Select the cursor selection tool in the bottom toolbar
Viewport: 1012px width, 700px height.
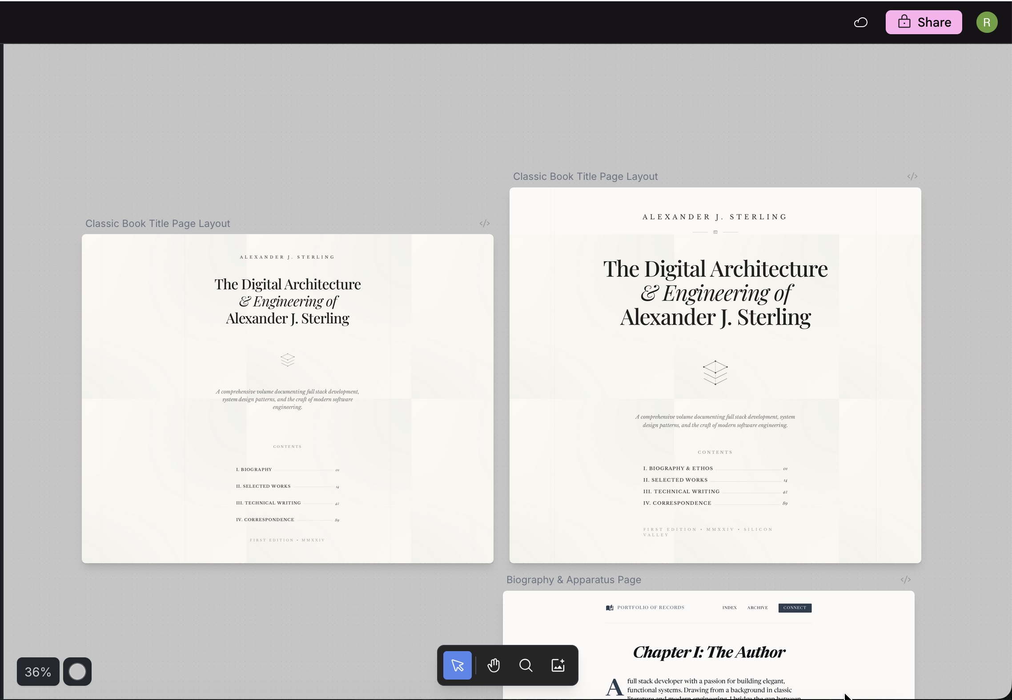457,665
